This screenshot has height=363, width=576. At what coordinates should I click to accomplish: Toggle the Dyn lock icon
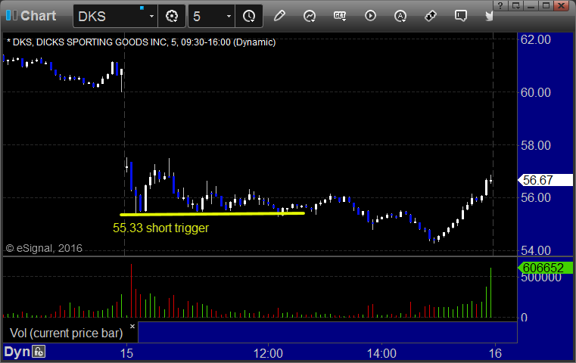pos(39,352)
